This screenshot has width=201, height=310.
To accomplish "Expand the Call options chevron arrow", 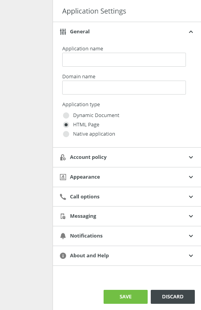I will coord(191,197).
